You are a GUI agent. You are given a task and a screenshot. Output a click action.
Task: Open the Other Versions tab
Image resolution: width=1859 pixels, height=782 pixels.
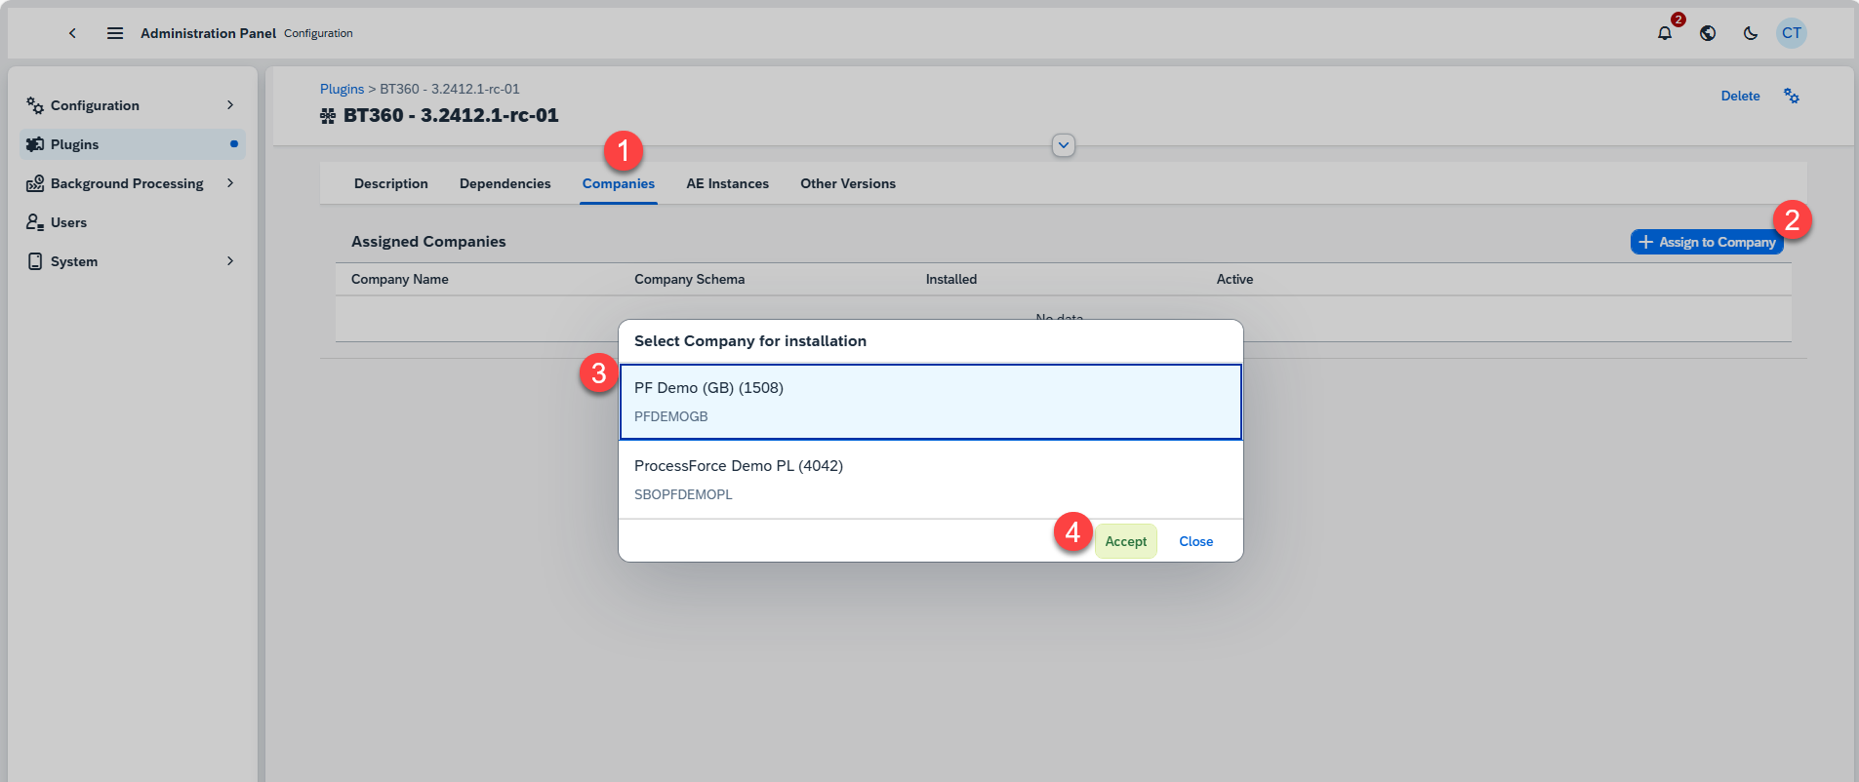pyautogui.click(x=847, y=183)
